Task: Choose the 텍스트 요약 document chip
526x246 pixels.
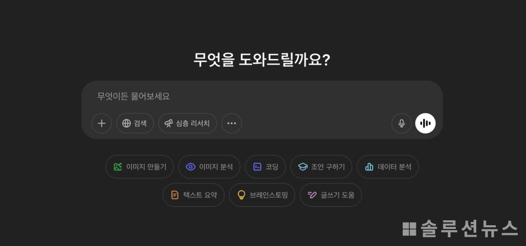Action: (193, 195)
